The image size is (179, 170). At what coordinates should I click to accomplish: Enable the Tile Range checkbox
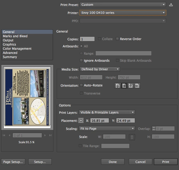[80, 146]
